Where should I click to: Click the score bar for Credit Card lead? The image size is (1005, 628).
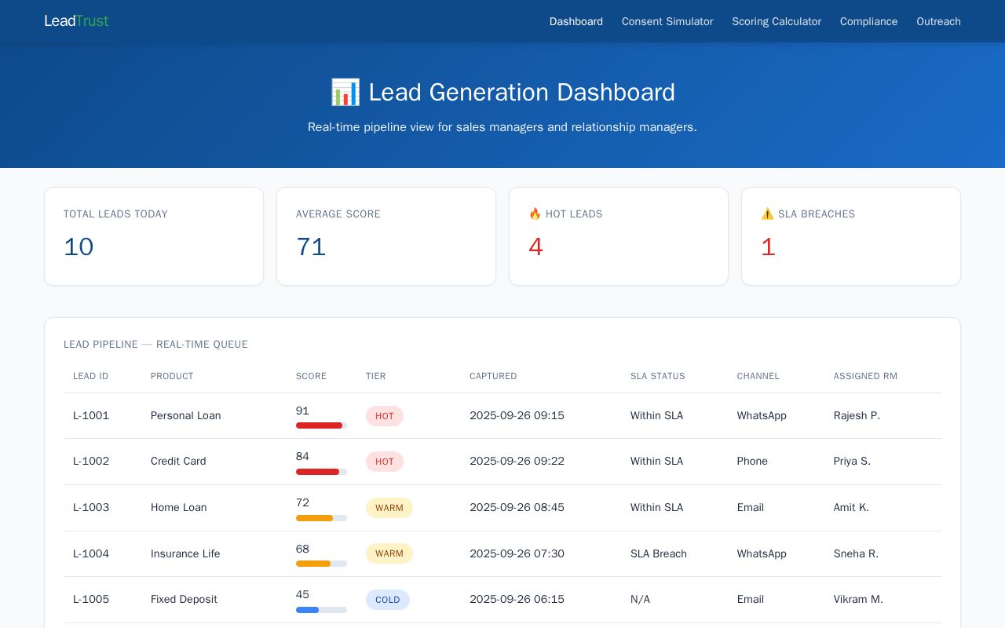(x=321, y=472)
